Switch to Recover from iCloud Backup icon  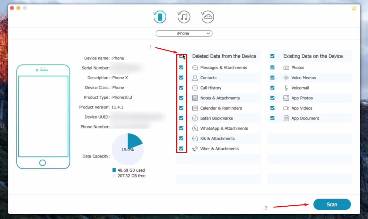tap(208, 17)
